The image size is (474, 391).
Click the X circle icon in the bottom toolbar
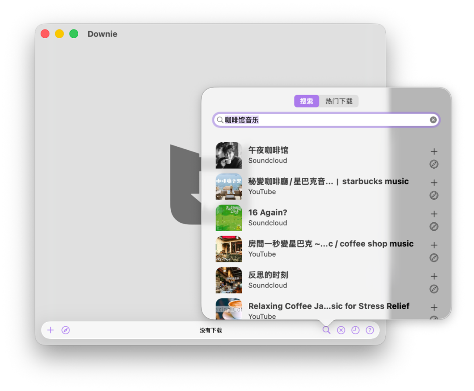341,330
